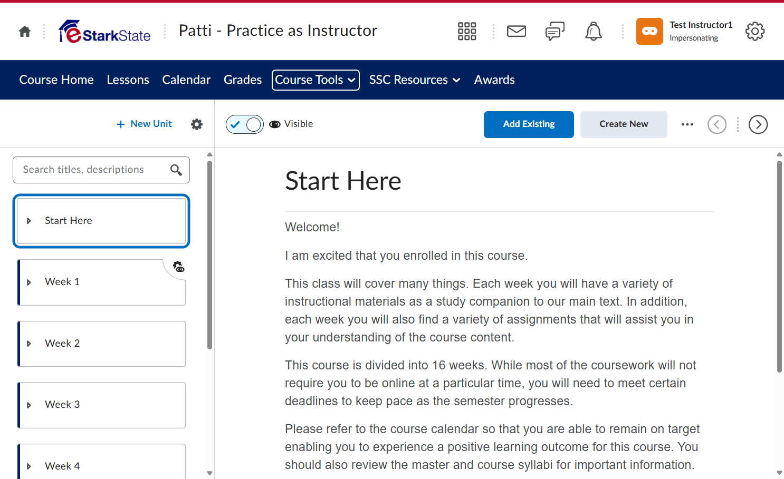The width and height of the screenshot is (784, 479).
Task: Expand the Week 4 unit triangle
Action: tap(29, 466)
